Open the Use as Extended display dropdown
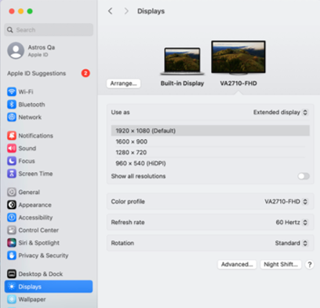Screen dimensions: 320x308 tap(281, 112)
